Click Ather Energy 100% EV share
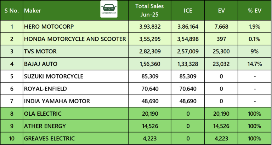 click(255, 126)
